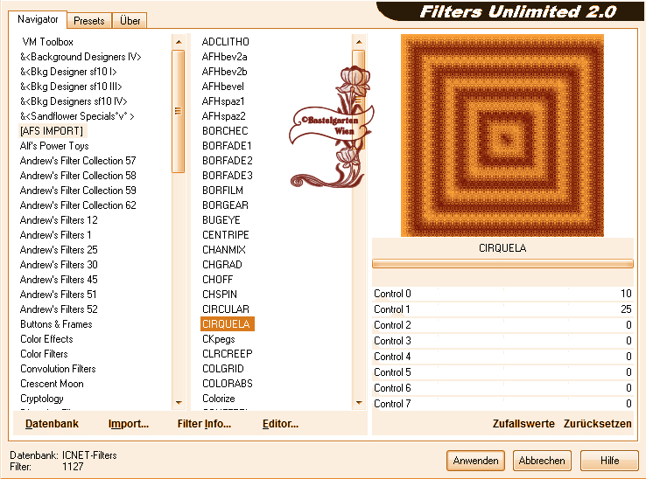Click the progress bar under CIRQUELA
This screenshot has height=479, width=646.
(x=502, y=264)
